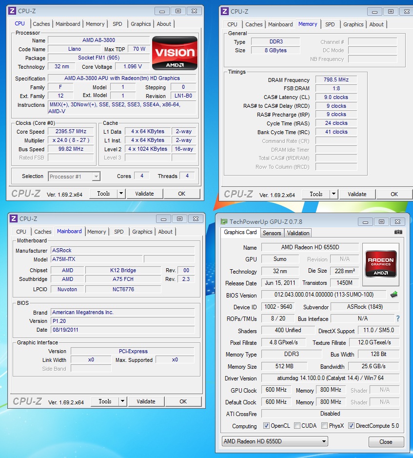This screenshot has width=413, height=458.
Task: Open the Validation tab in GPU-Z
Action: tap(298, 233)
